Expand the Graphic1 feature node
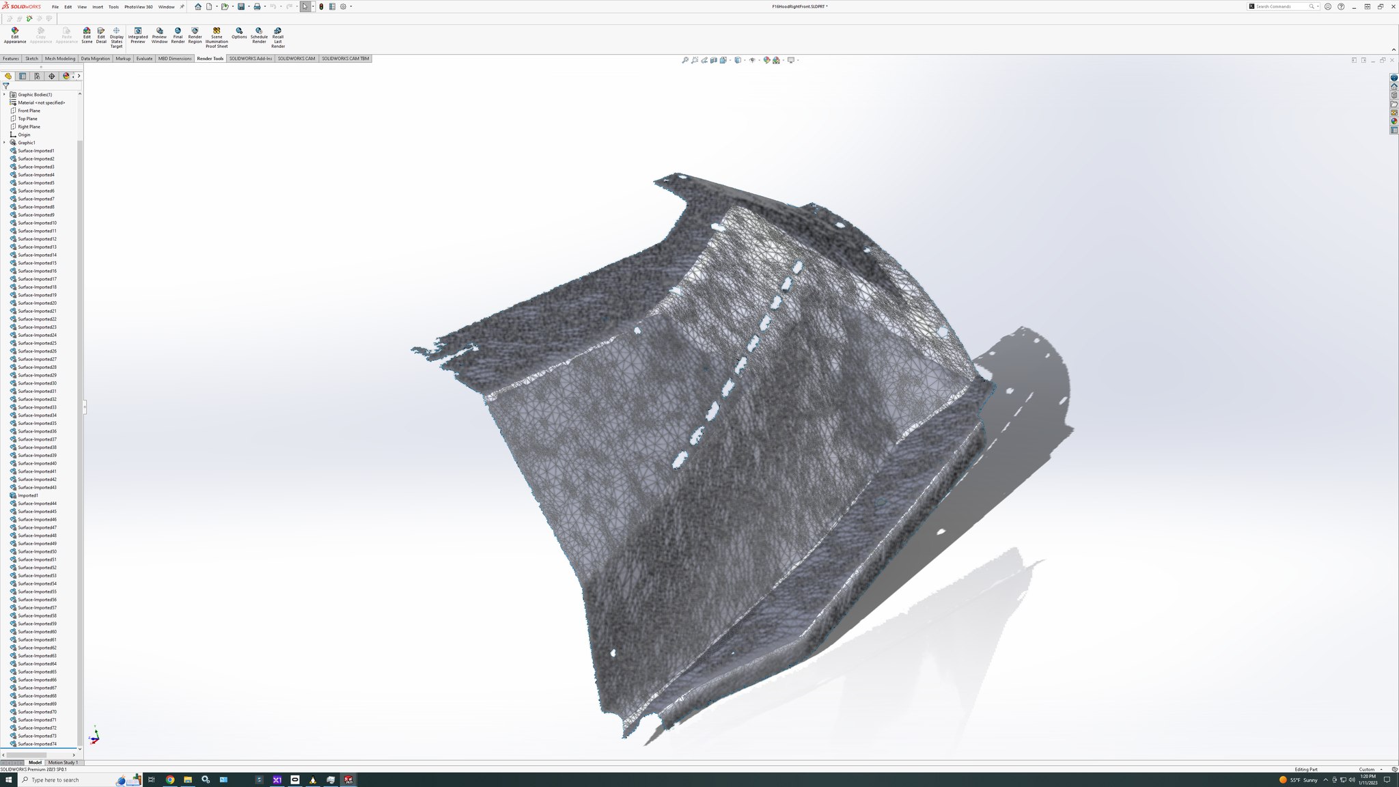The image size is (1399, 787). [x=4, y=143]
